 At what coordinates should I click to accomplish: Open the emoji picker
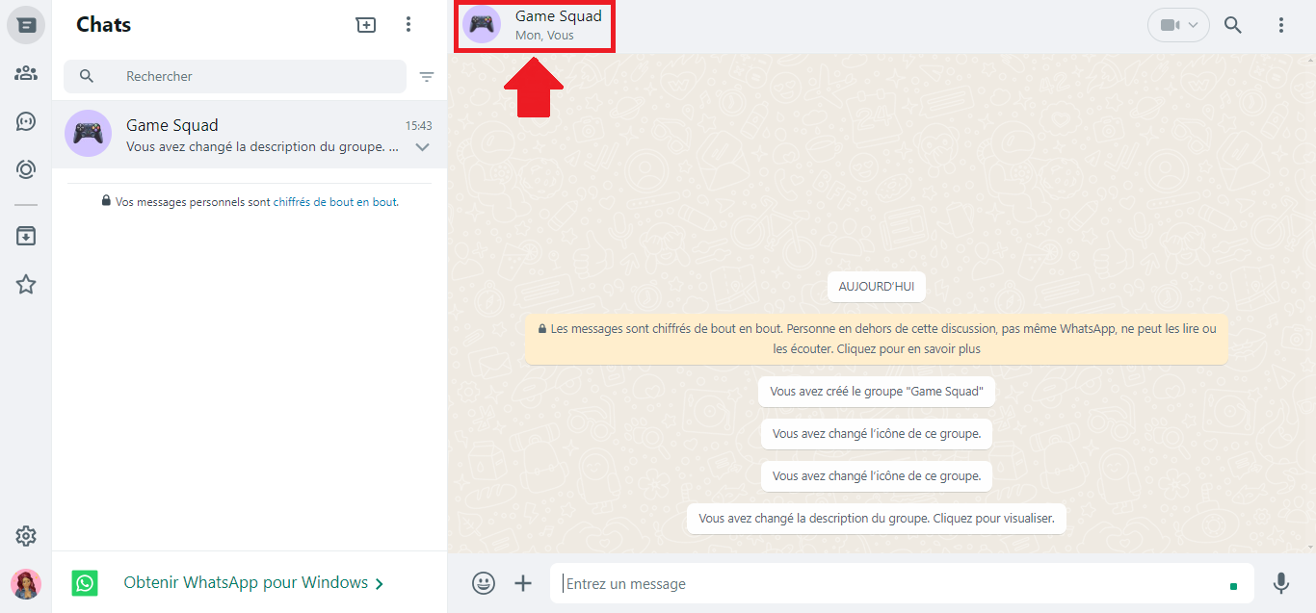point(484,583)
